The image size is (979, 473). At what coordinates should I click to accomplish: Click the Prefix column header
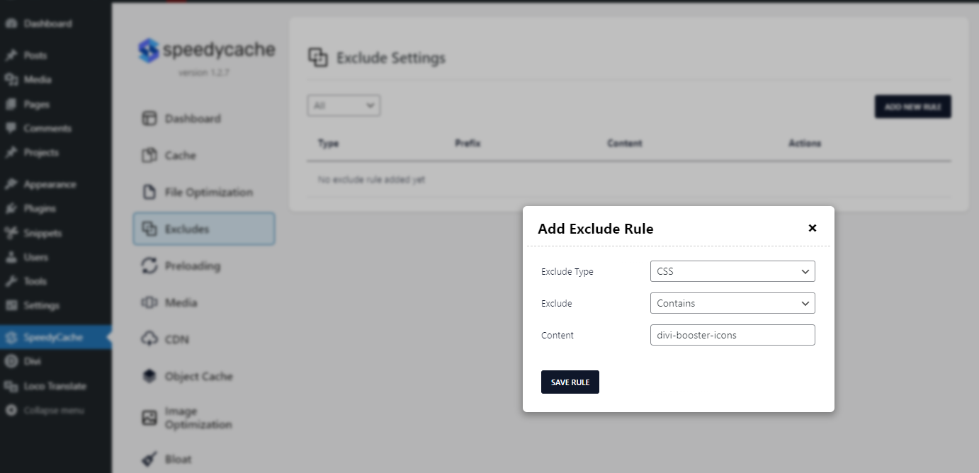click(x=468, y=143)
